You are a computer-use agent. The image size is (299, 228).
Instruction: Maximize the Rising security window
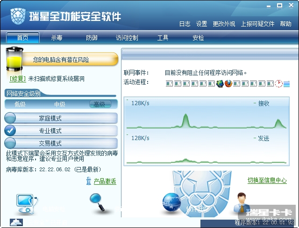click(x=279, y=6)
